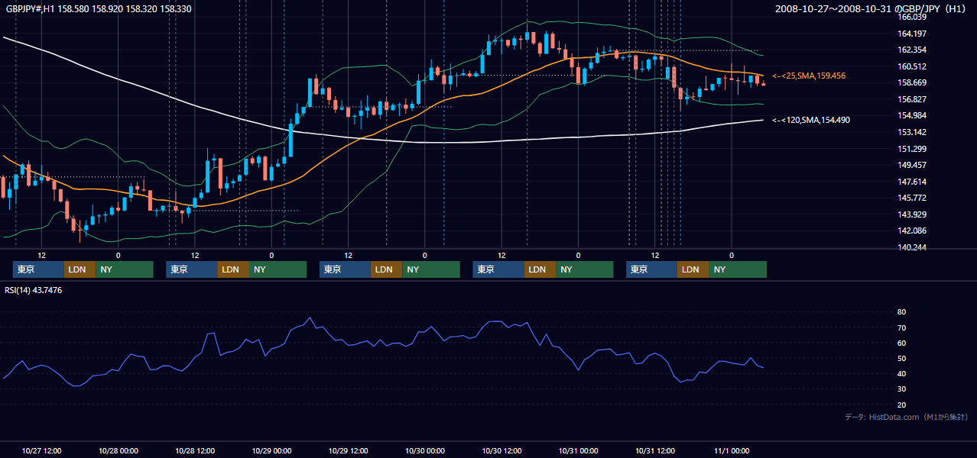
Task: Click the 166.039 price axis label
Action: 912,17
